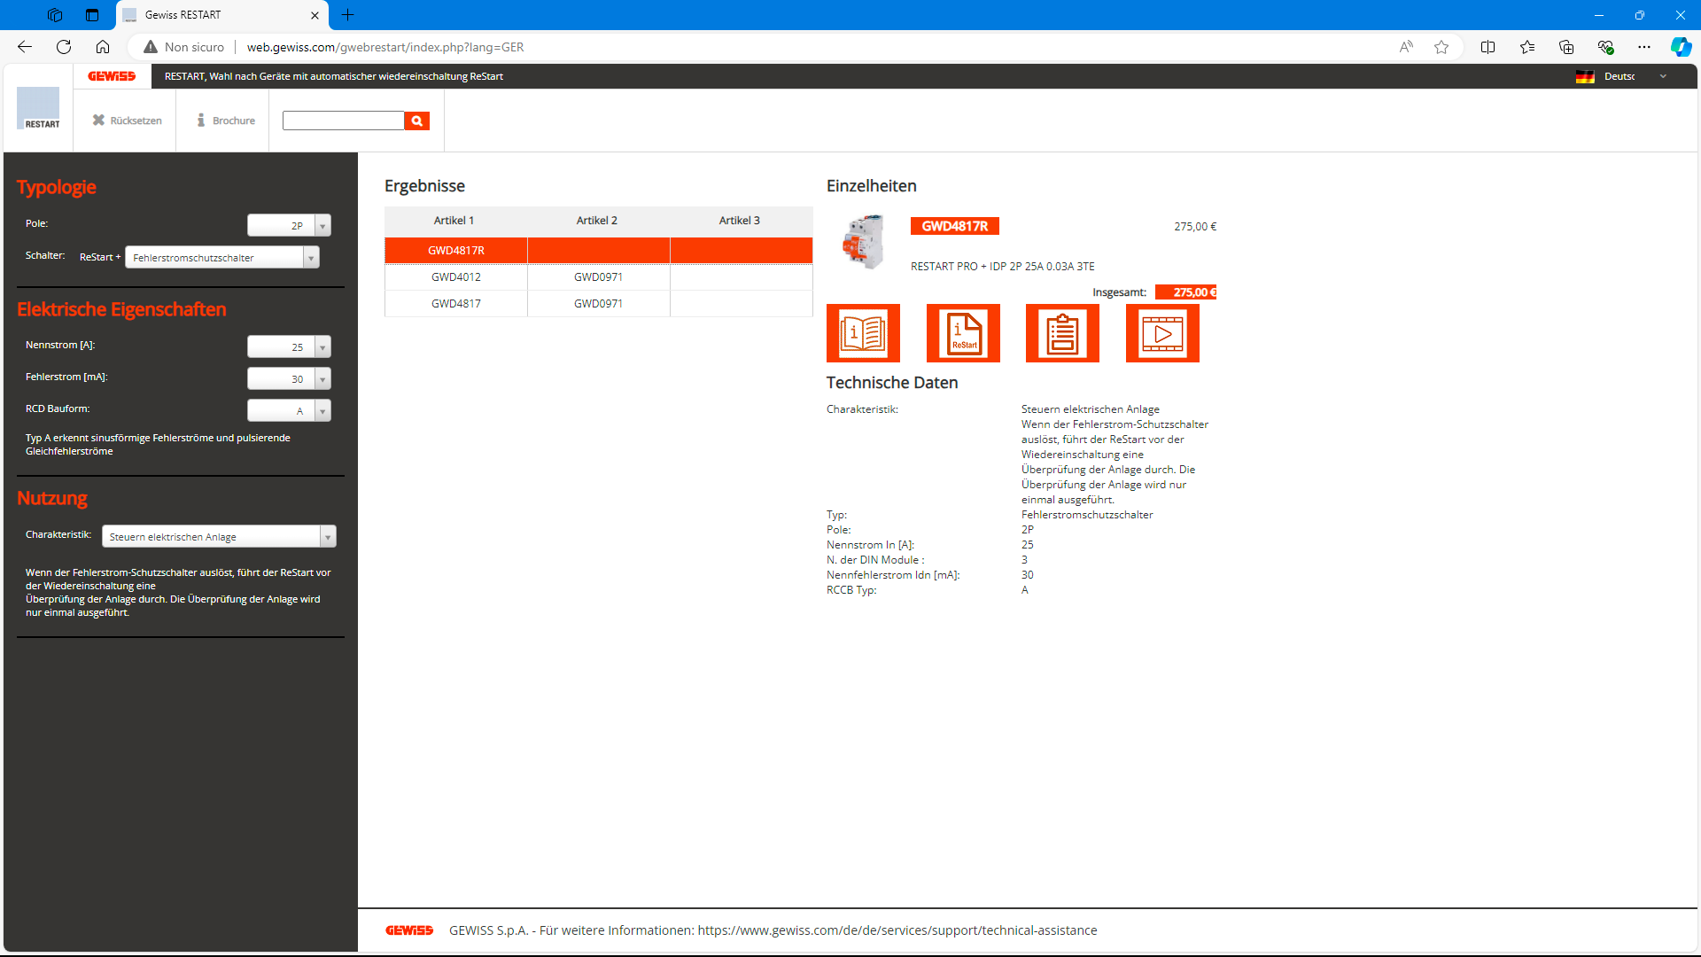Open the collections icon
1701x957 pixels.
pos(1566,47)
